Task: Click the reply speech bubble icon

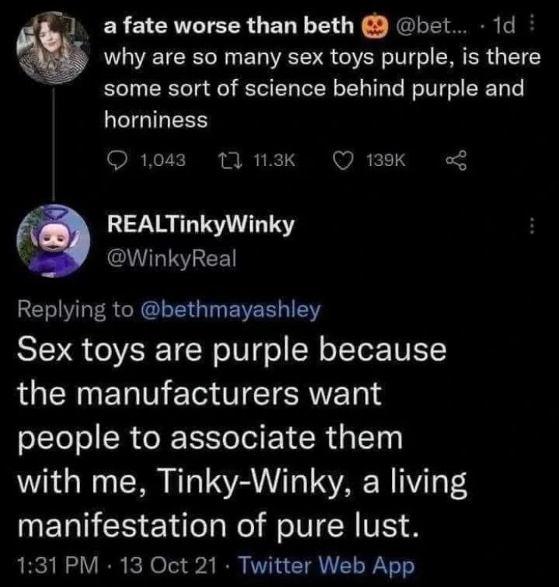Action: (x=116, y=160)
